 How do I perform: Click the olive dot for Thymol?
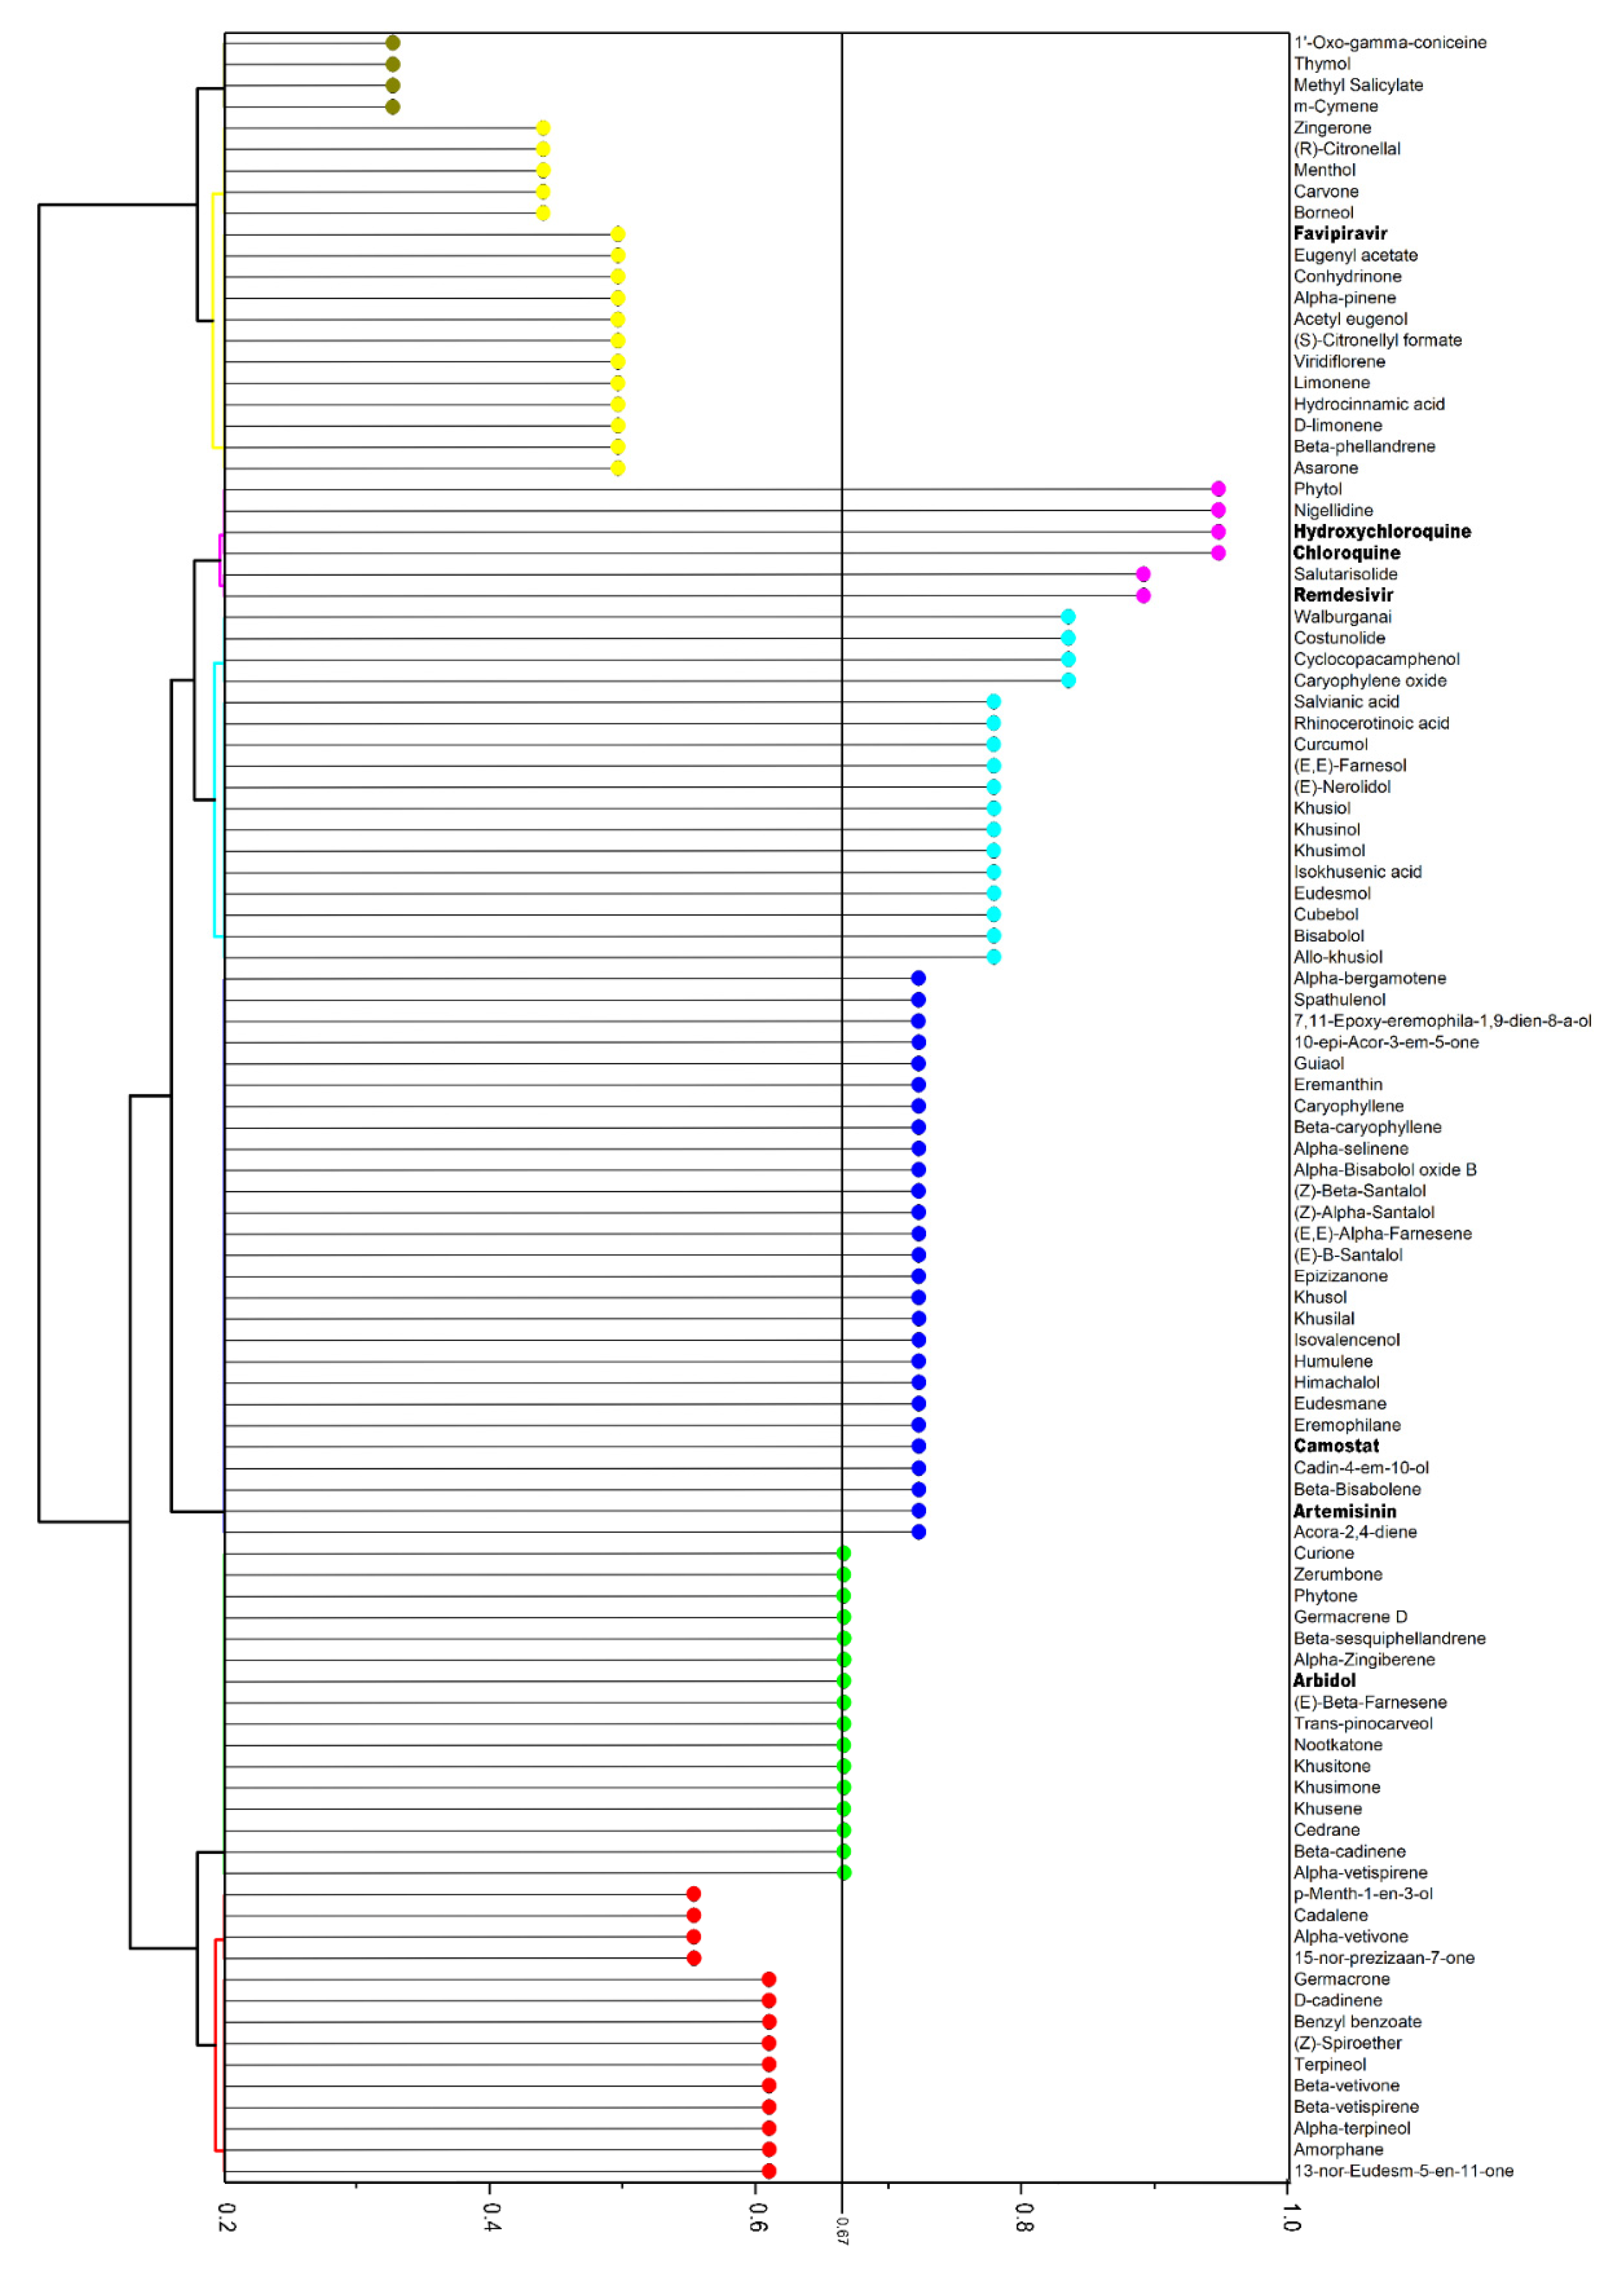point(393,64)
